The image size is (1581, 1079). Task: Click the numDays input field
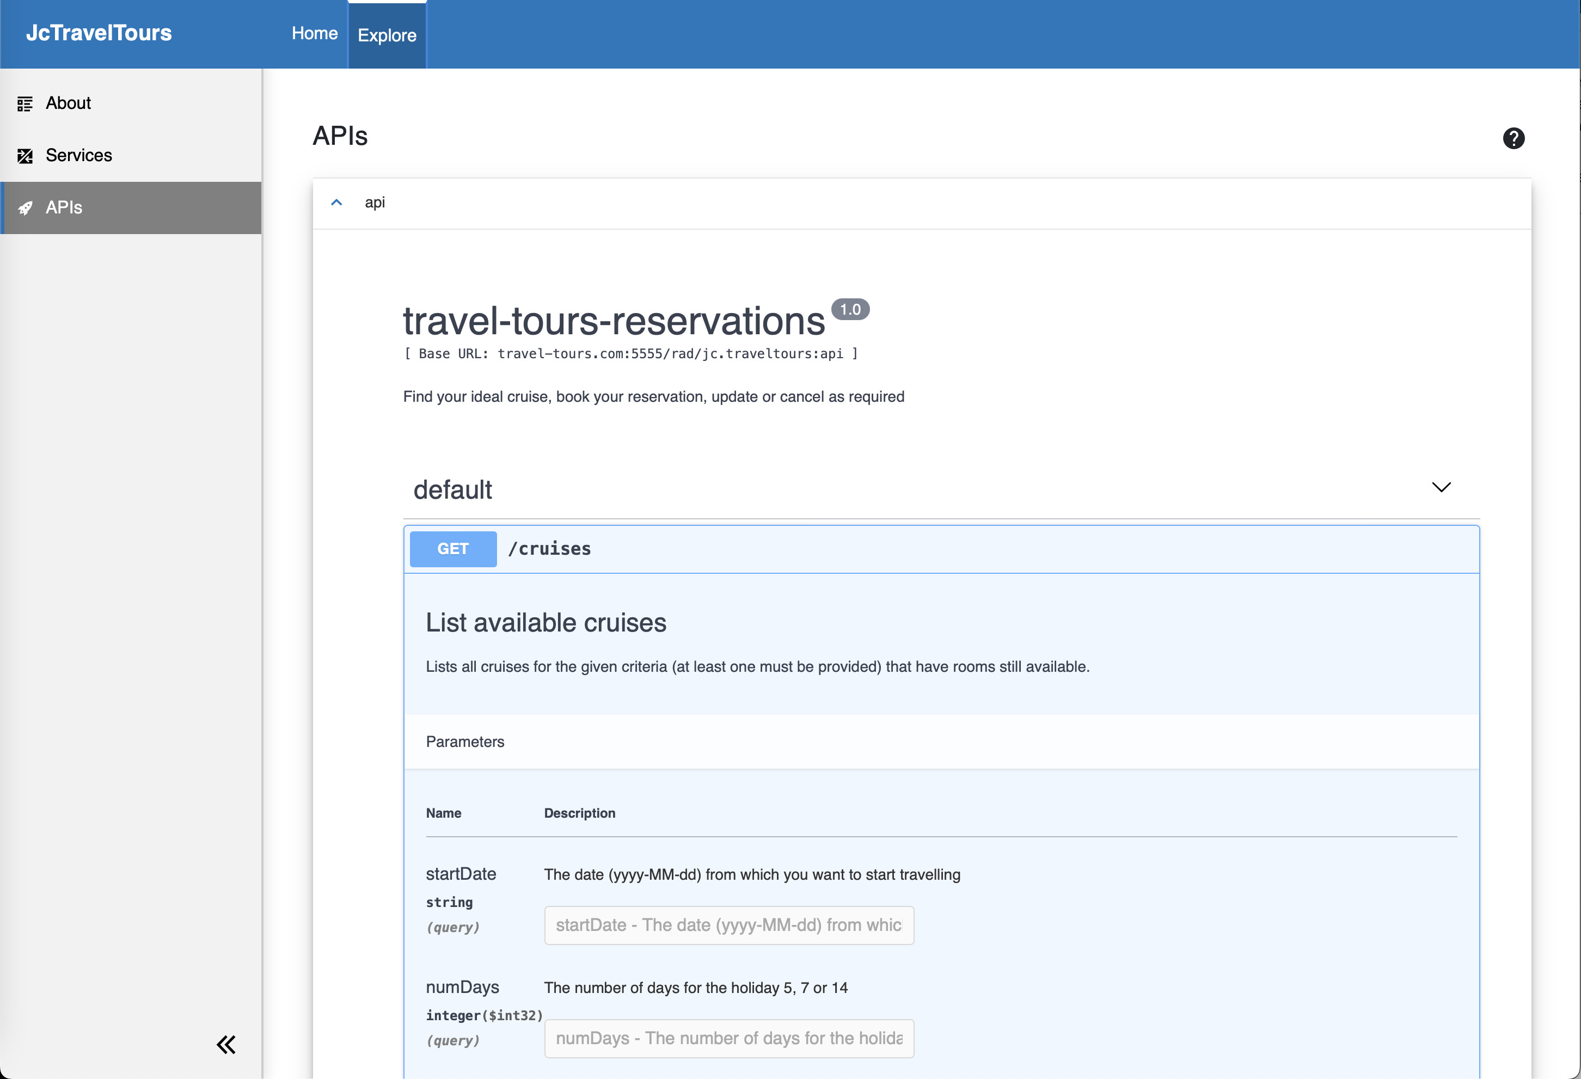click(728, 1038)
